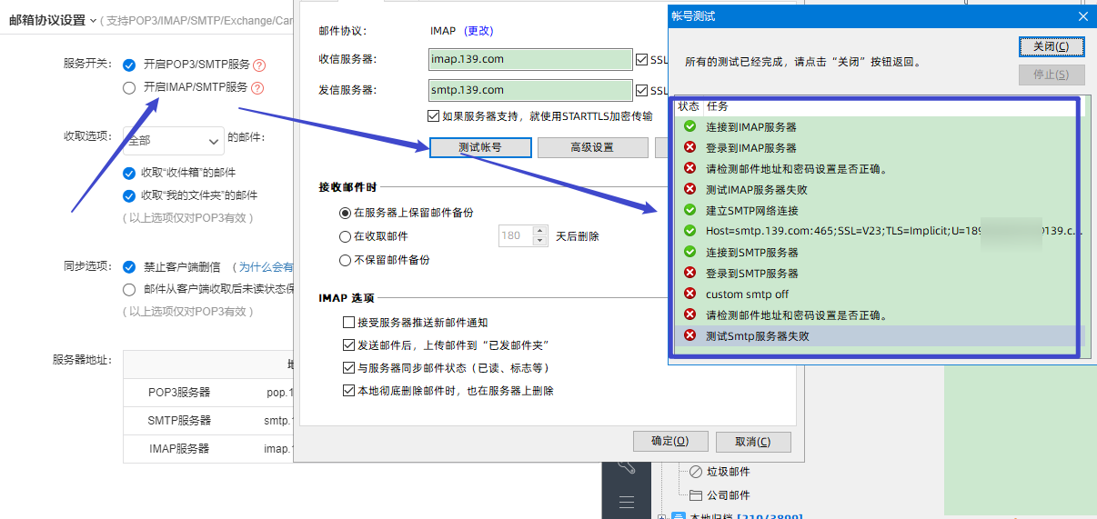This screenshot has width=1097, height=519.
Task: Click the 垃圾邮件 folder icon
Action: [x=696, y=472]
